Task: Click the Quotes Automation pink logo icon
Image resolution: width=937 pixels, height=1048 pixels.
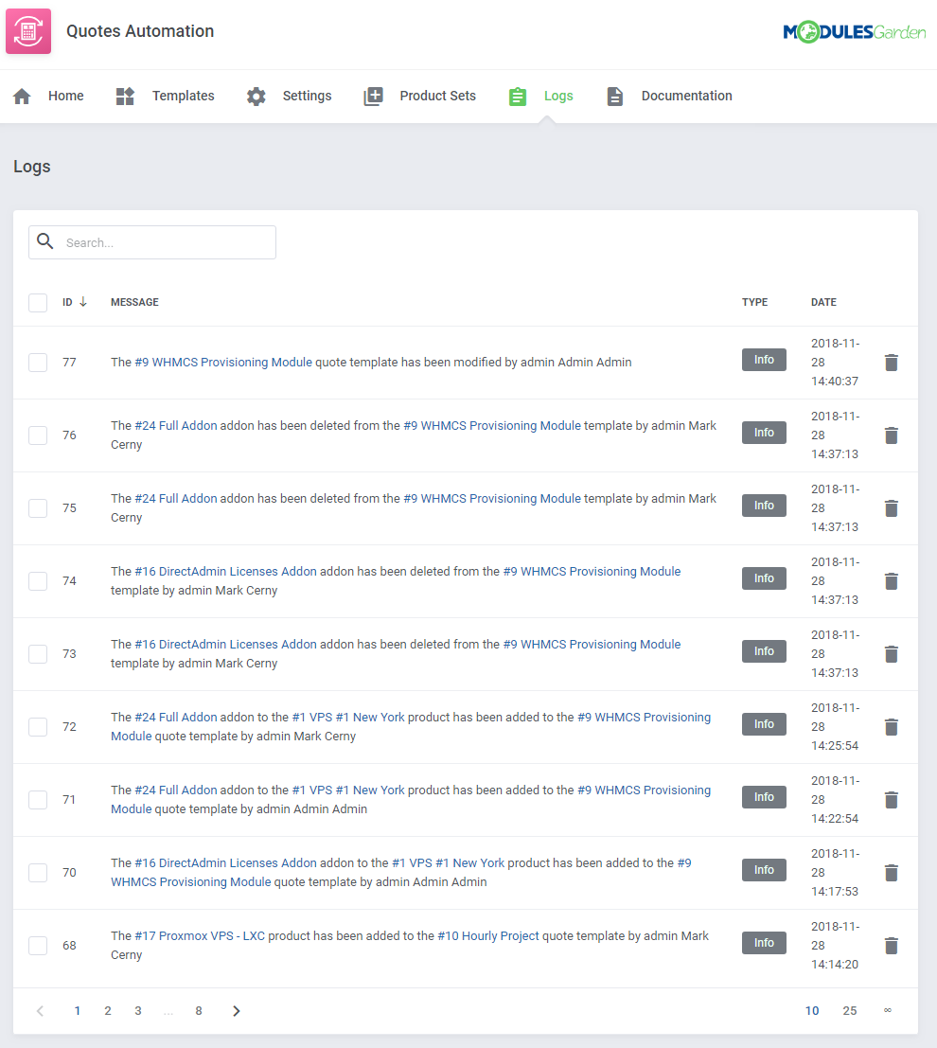Action: (28, 30)
